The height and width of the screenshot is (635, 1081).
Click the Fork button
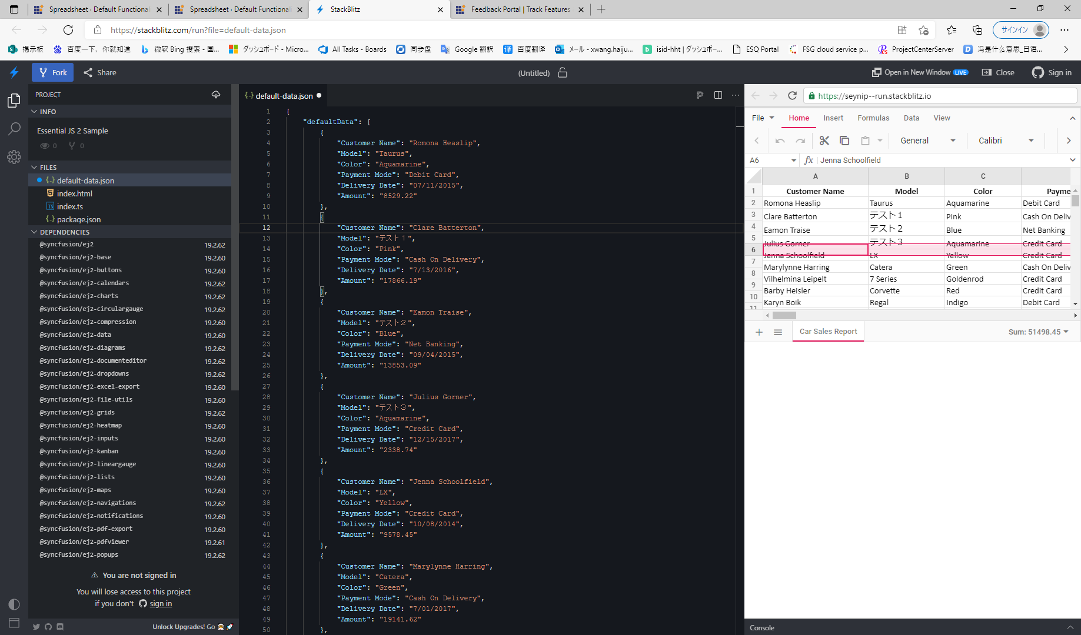(x=53, y=73)
